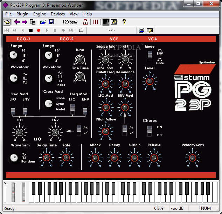Click the Pitch Follow knob
The image size is (222, 214).
click(x=106, y=131)
